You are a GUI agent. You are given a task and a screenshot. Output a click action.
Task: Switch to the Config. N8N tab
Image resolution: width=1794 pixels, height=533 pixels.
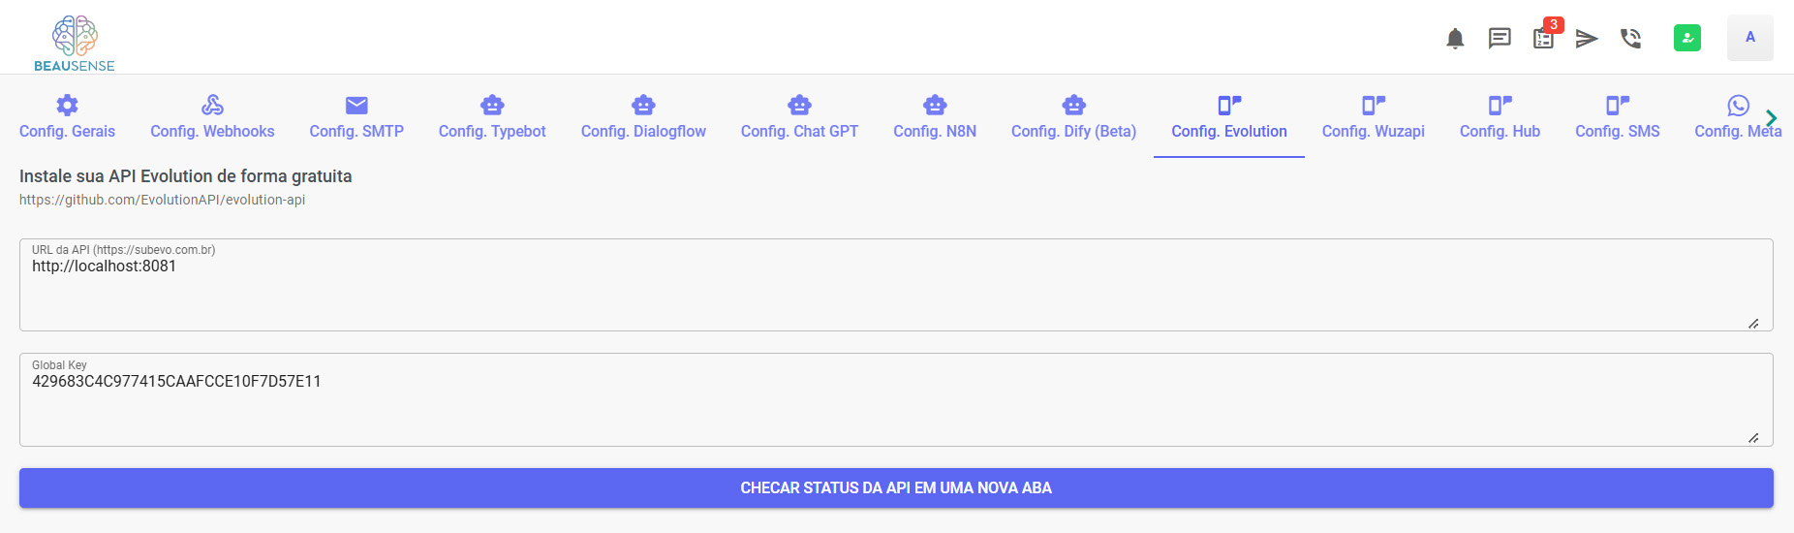click(935, 117)
